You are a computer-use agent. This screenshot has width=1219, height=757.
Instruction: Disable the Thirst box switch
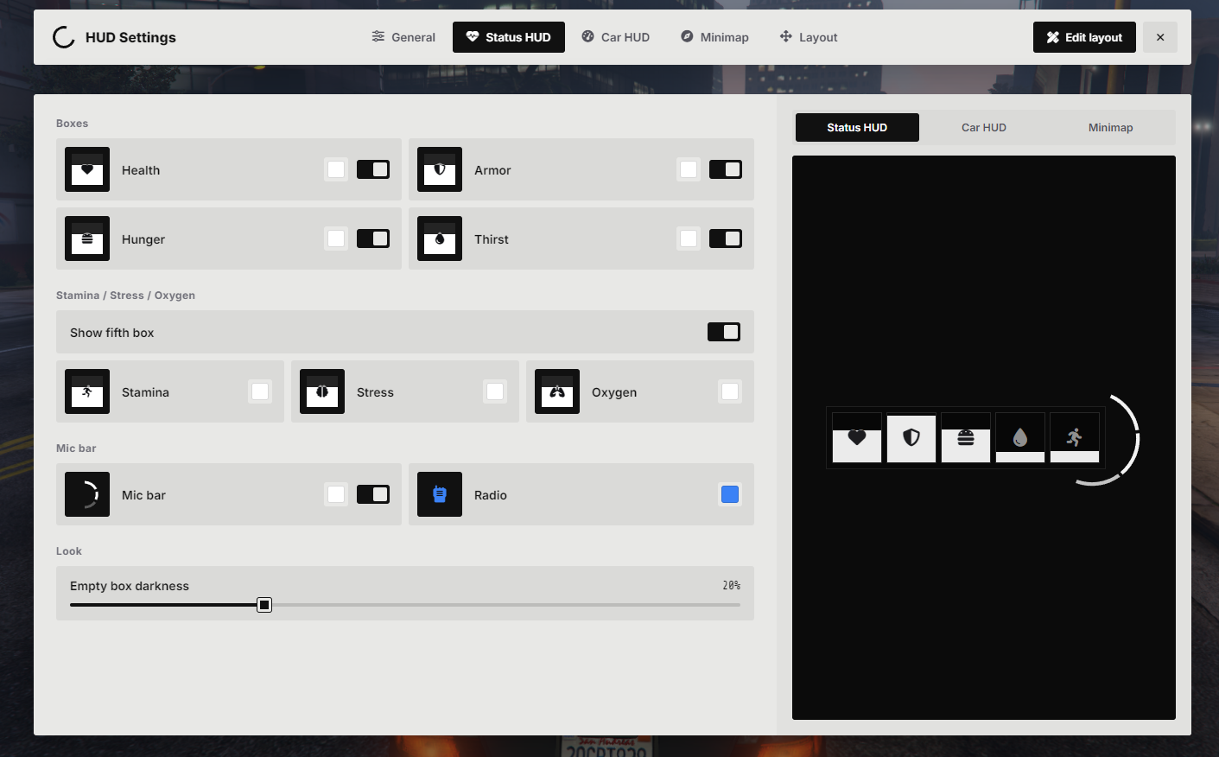(x=726, y=239)
